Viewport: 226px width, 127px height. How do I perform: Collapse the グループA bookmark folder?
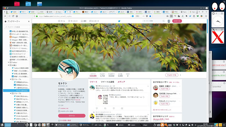point(11,79)
